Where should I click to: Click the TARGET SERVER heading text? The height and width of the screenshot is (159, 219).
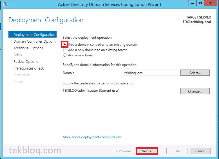click(198, 17)
